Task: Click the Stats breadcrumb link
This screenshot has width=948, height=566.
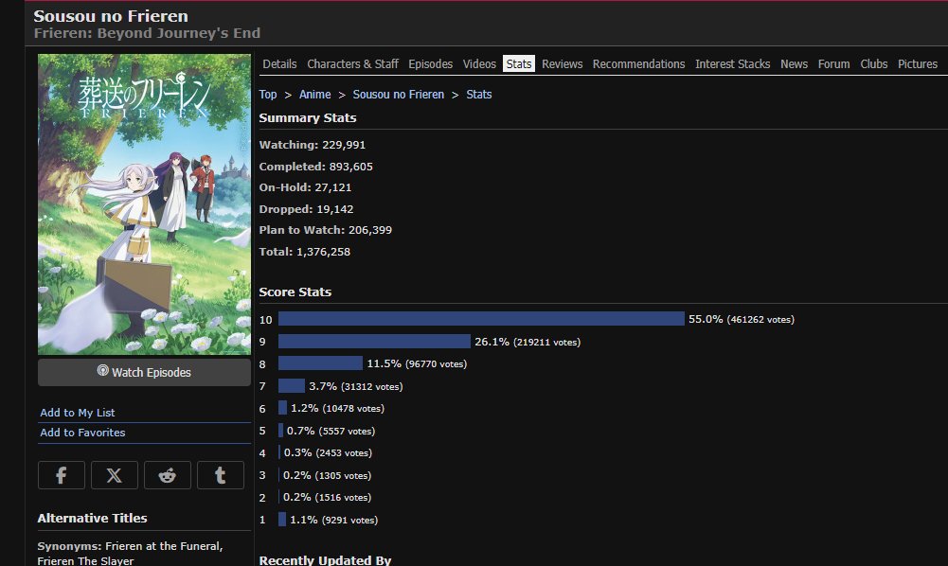Action: pyautogui.click(x=479, y=95)
